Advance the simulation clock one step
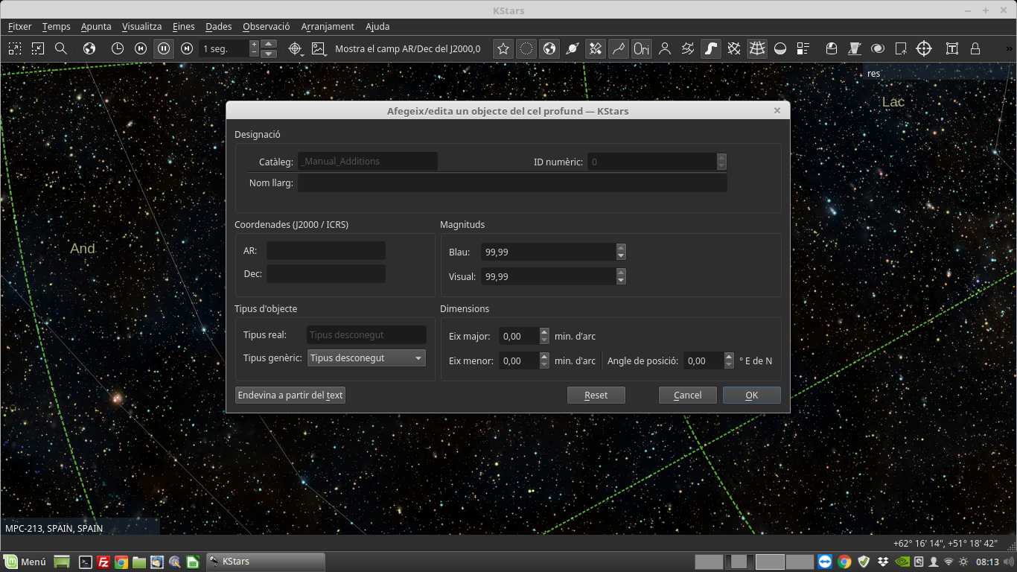This screenshot has width=1017, height=572. (x=187, y=48)
